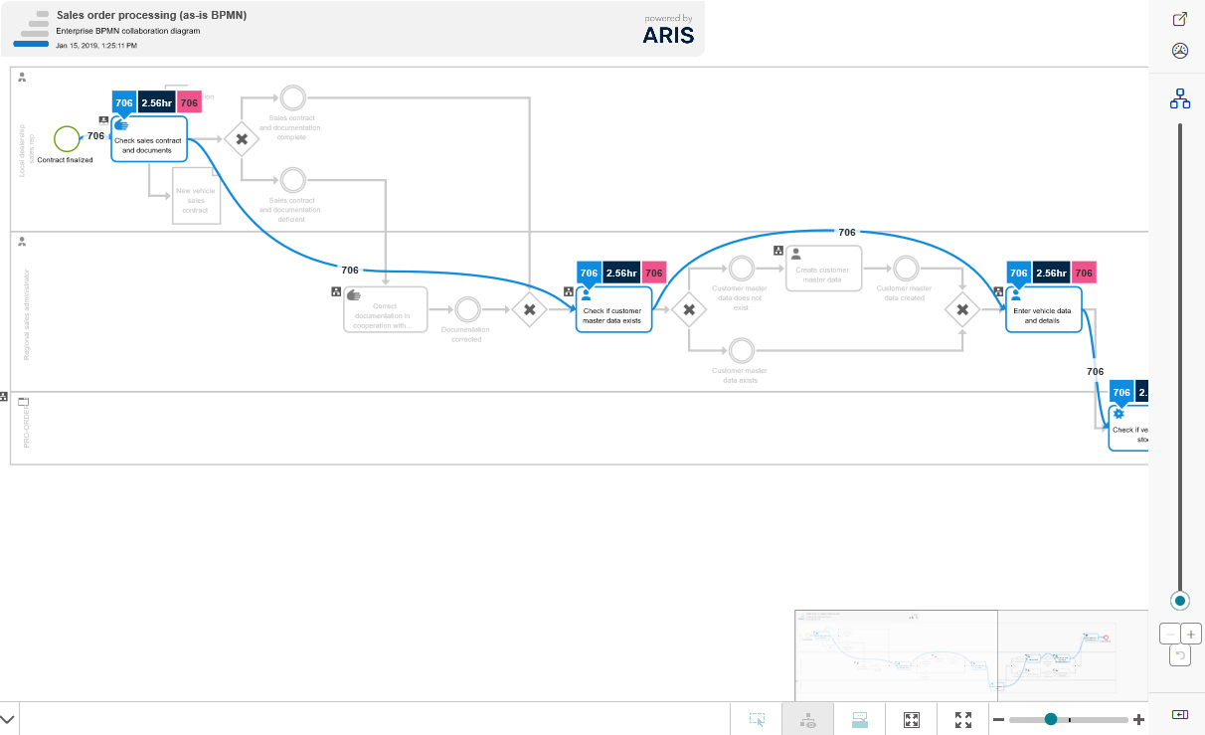Select the 'Documentation corrected' event circle
Viewport: 1205px width, 735px height.
(x=467, y=309)
